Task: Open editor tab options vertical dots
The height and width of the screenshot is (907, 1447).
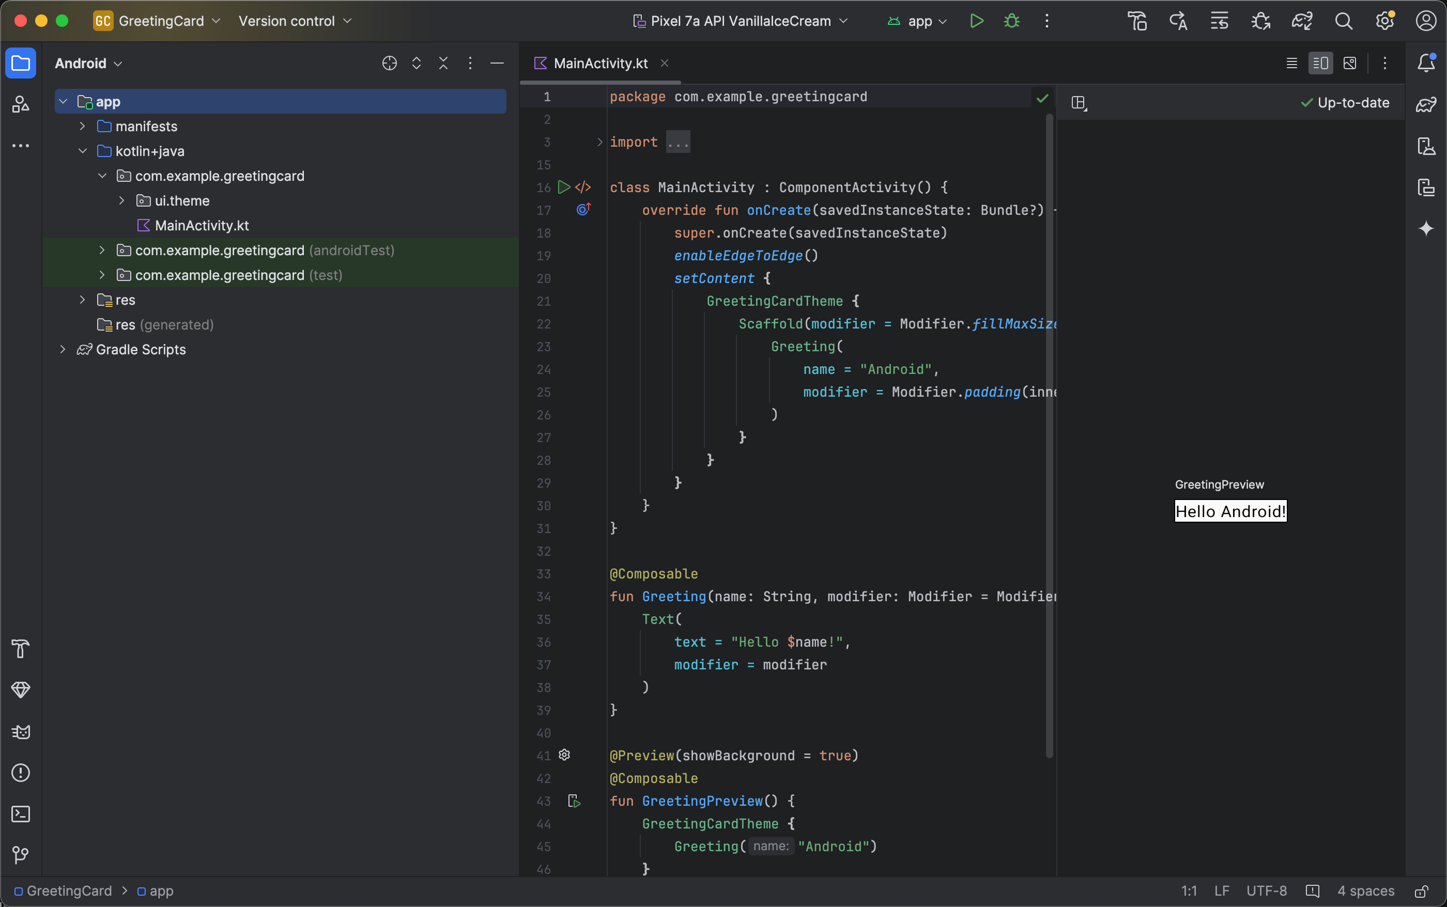Action: (x=1384, y=63)
